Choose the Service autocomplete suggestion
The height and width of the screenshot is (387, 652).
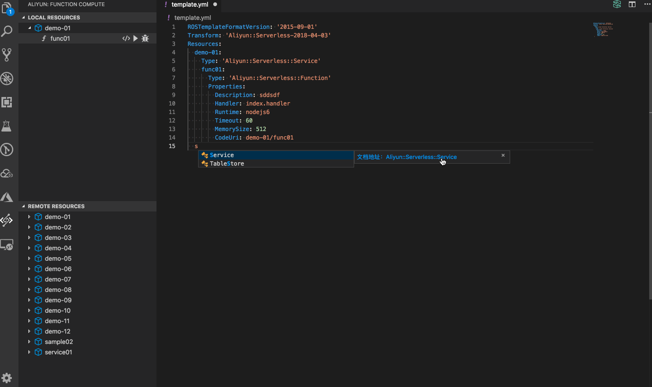[x=222, y=155]
